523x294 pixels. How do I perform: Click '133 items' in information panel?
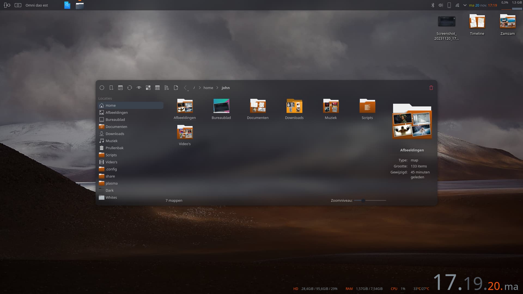[x=419, y=166]
